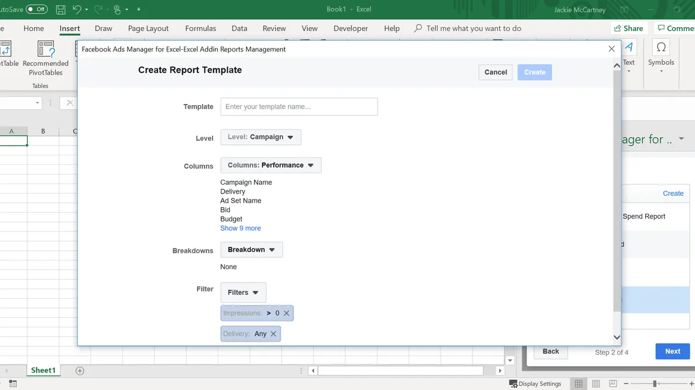Click the Tell me search magnifier icon
This screenshot has width=695, height=390.
[418, 28]
